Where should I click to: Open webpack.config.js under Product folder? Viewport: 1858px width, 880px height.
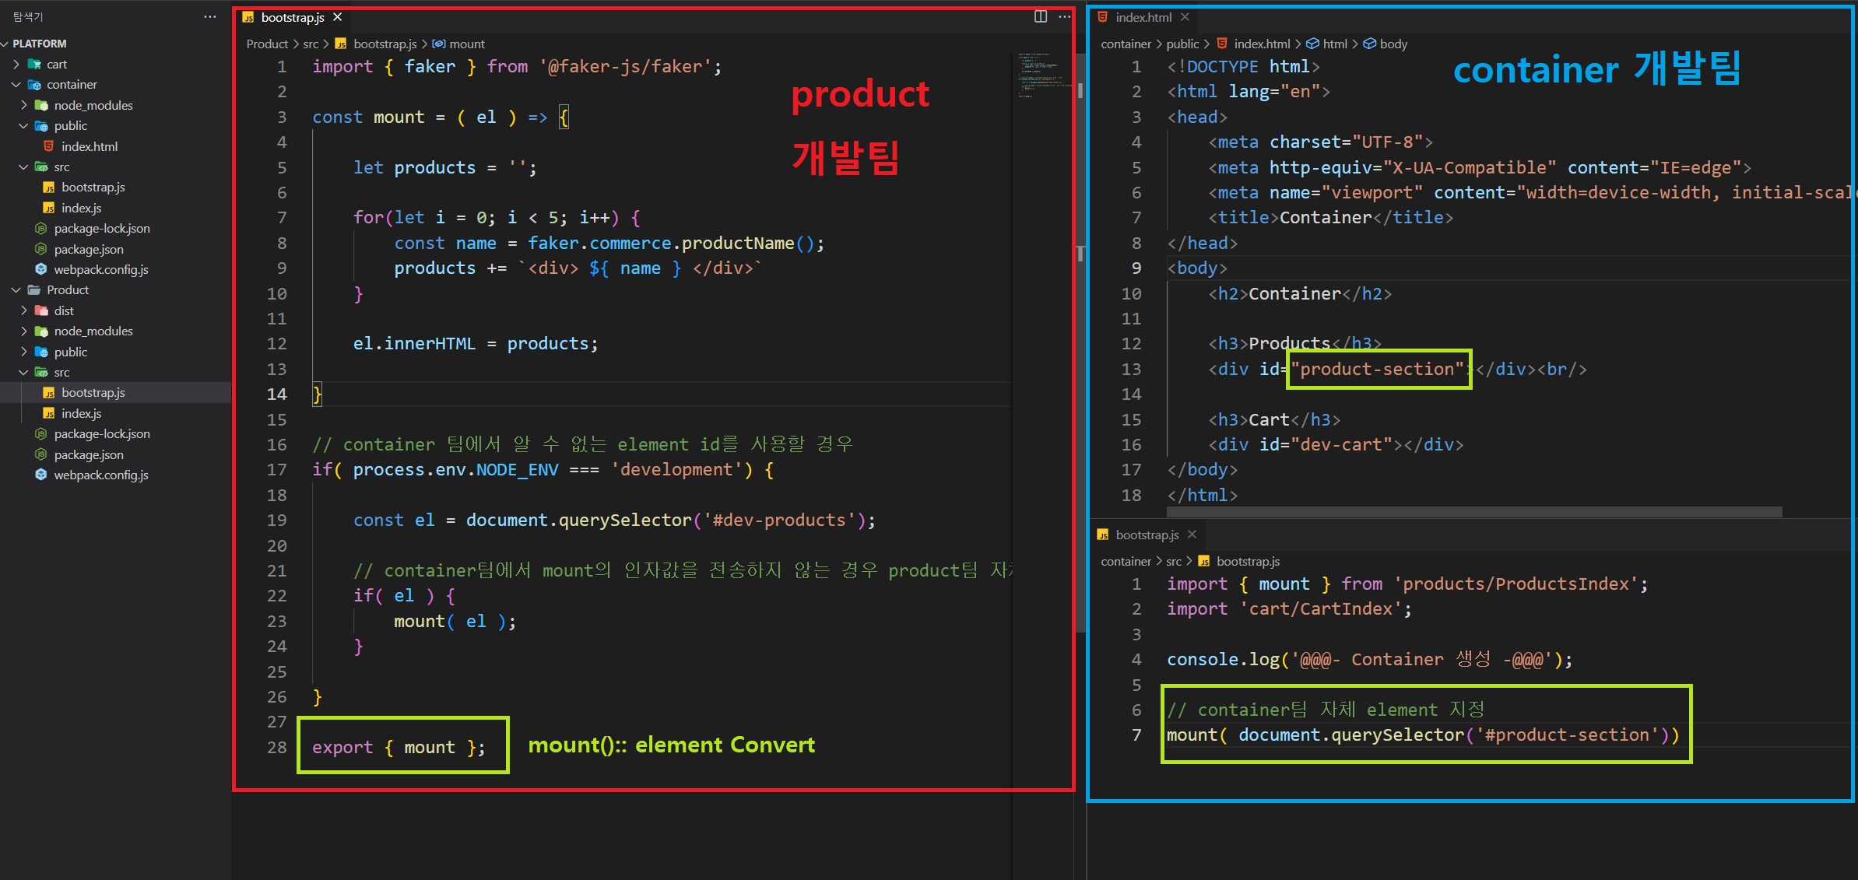click(x=100, y=475)
